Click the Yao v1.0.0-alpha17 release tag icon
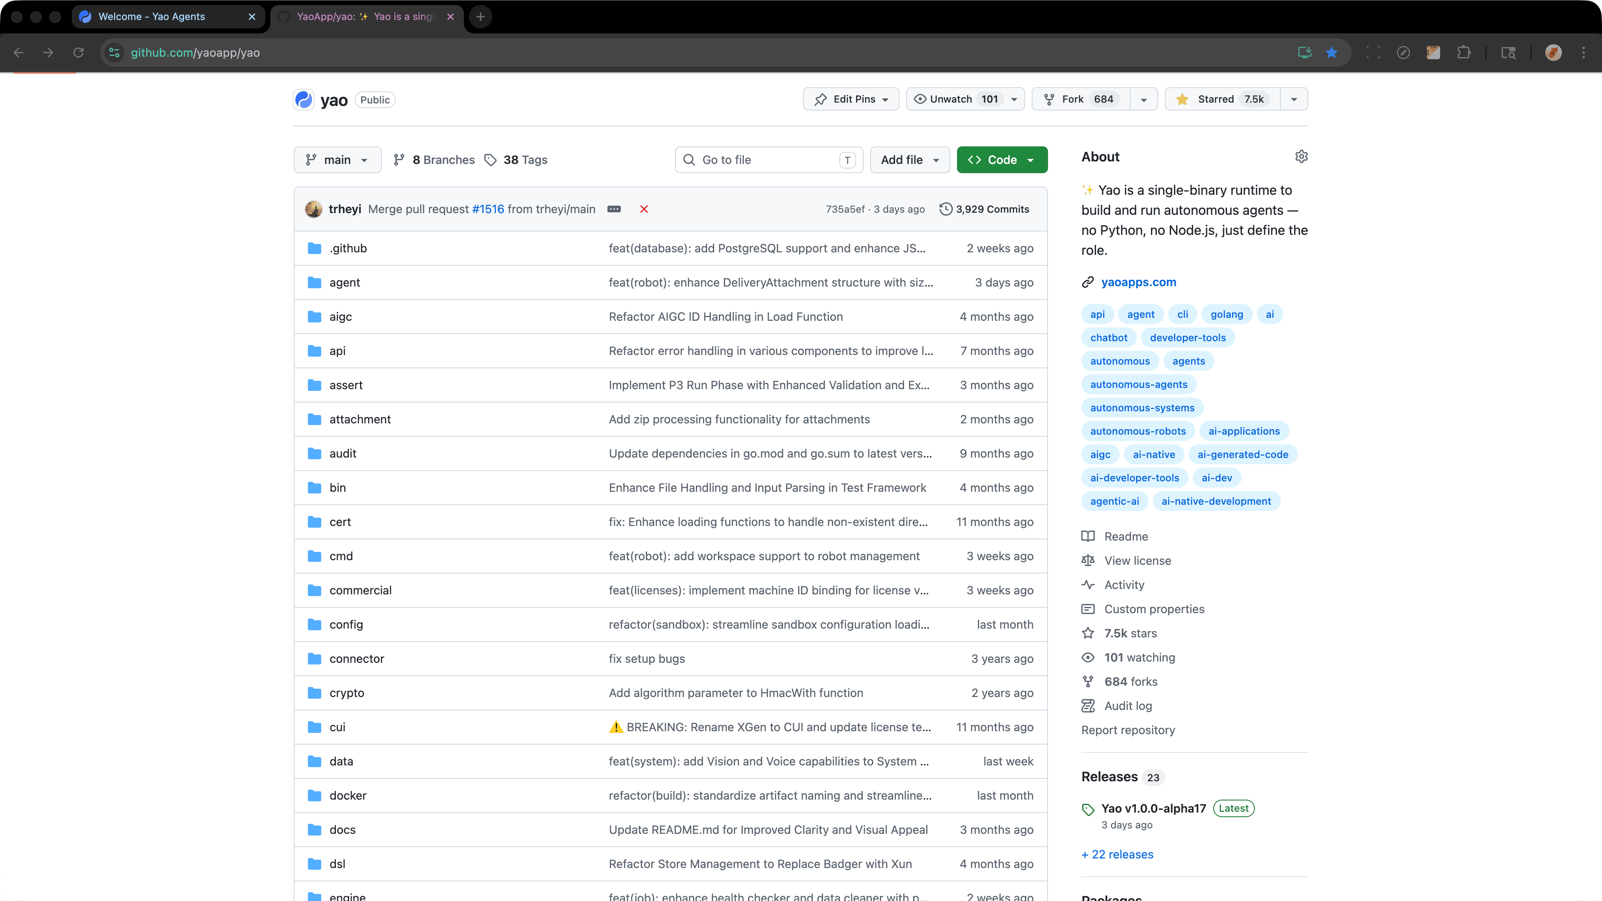Screen dimensions: 1602x901 pos(1088,810)
